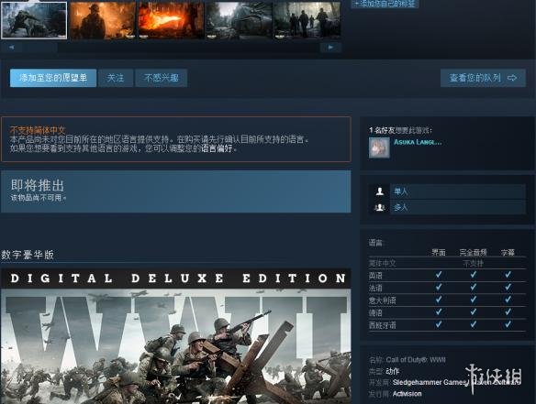This screenshot has height=404, width=536.
Task: Click the right arrow of thumbnail scroller
Action: (x=330, y=47)
